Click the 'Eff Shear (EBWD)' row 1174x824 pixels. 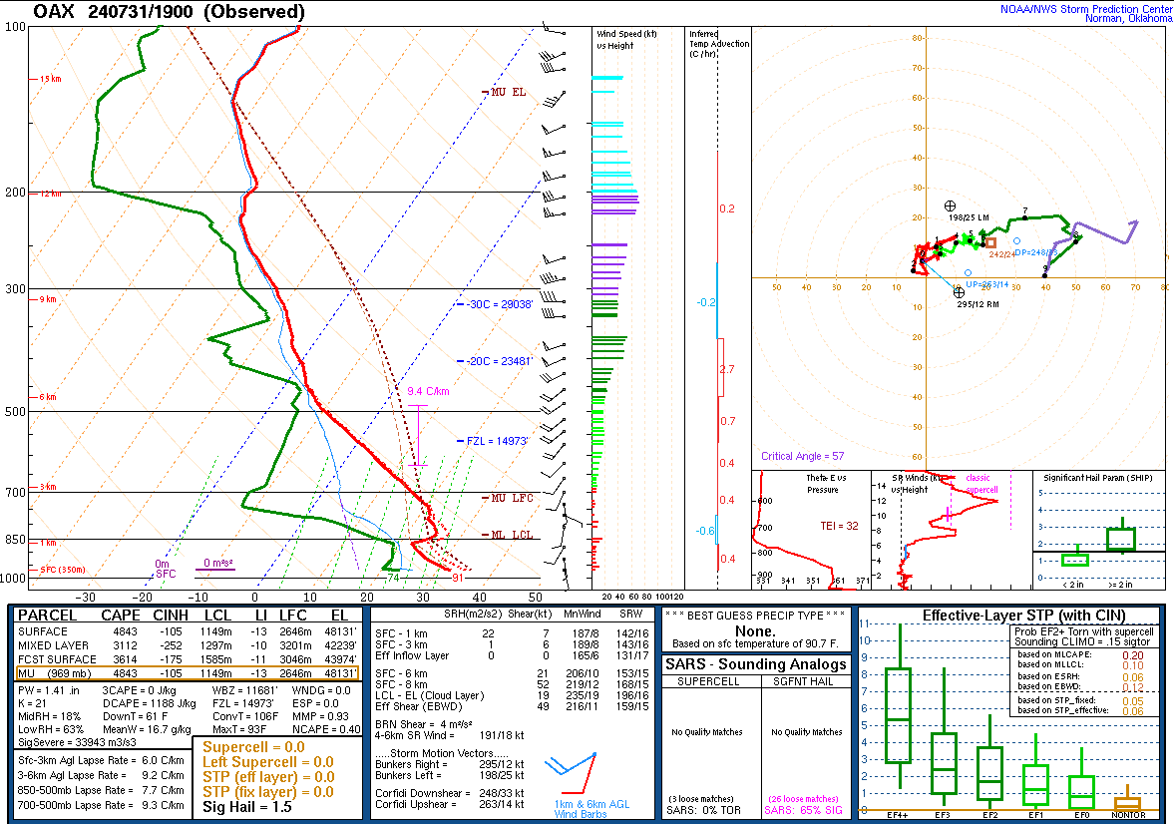click(x=512, y=707)
